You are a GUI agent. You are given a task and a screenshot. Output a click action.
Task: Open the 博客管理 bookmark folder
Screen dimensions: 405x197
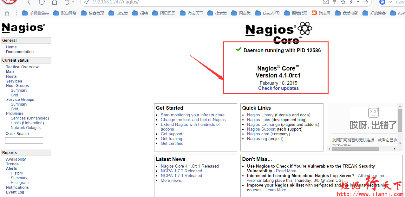pyautogui.click(x=92, y=13)
